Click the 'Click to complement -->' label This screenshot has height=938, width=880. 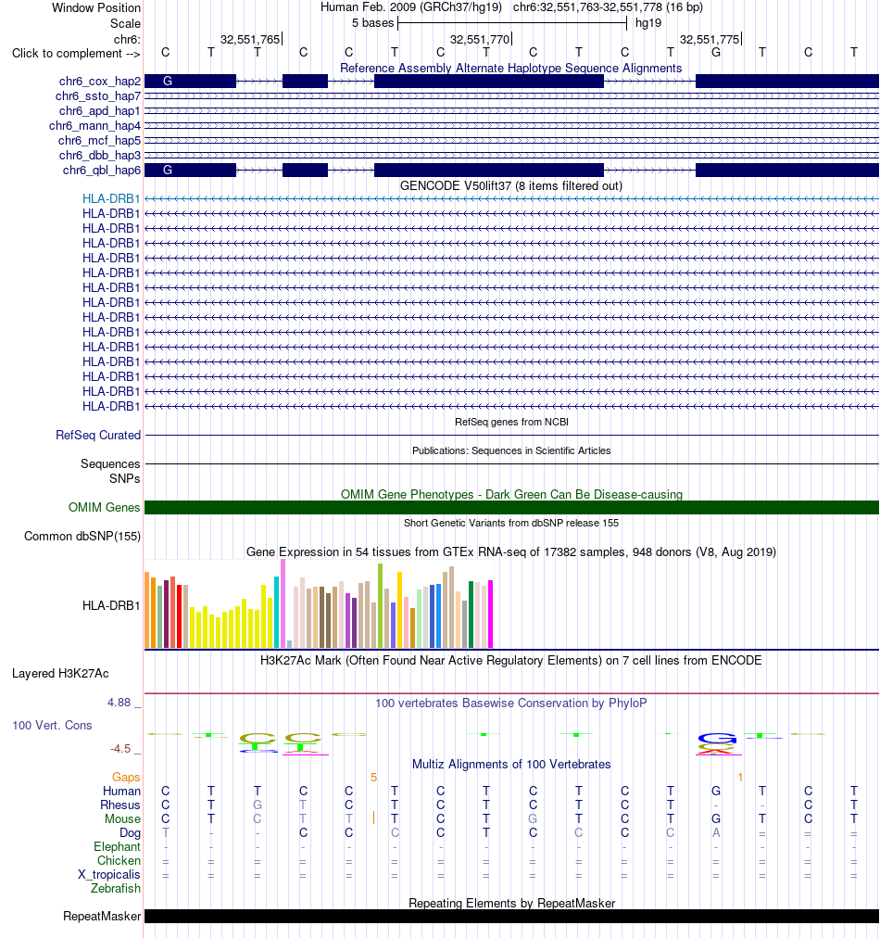tap(76, 54)
